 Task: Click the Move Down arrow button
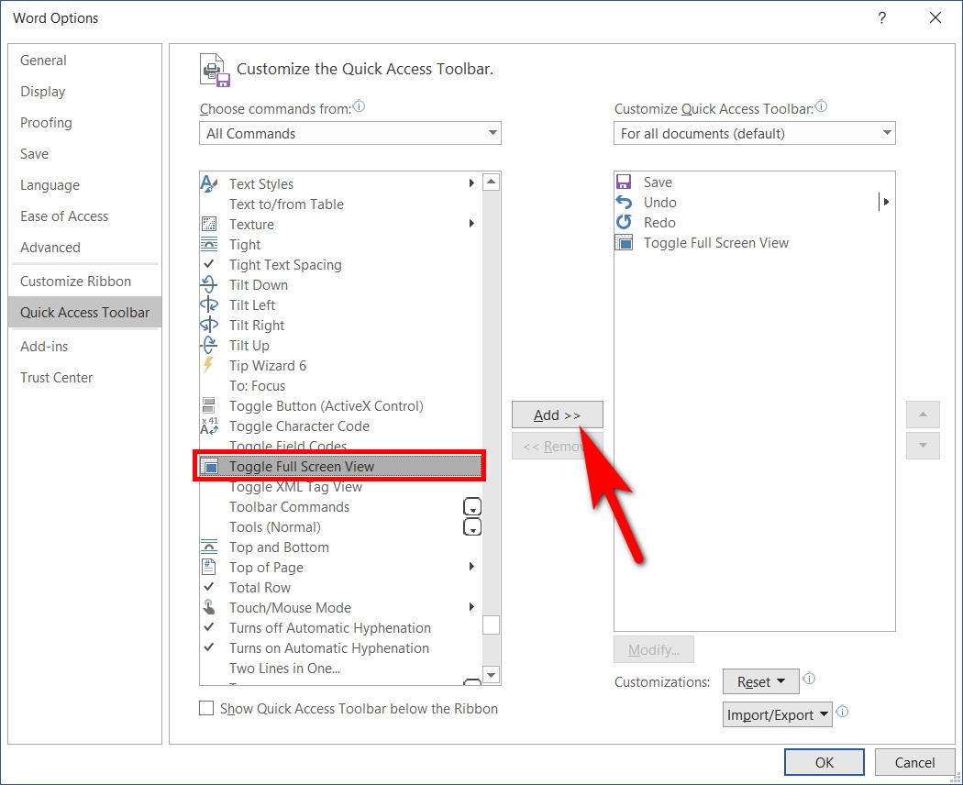[923, 446]
